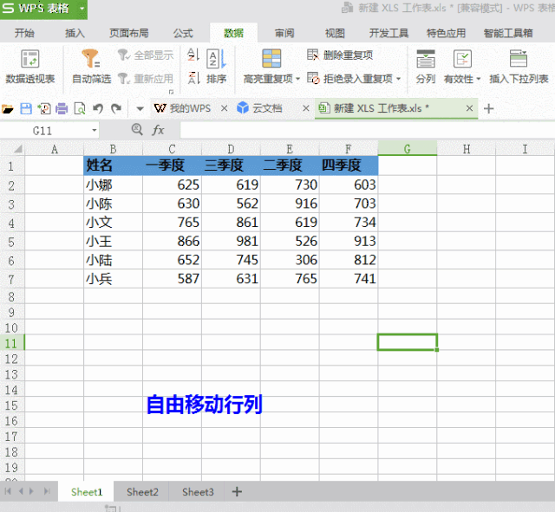Open the PivotTable (数据透视表) tool
The height and width of the screenshot is (512, 555).
pos(30,67)
